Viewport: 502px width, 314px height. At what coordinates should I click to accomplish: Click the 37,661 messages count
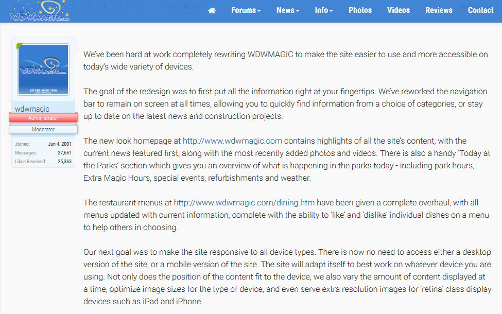[64, 153]
